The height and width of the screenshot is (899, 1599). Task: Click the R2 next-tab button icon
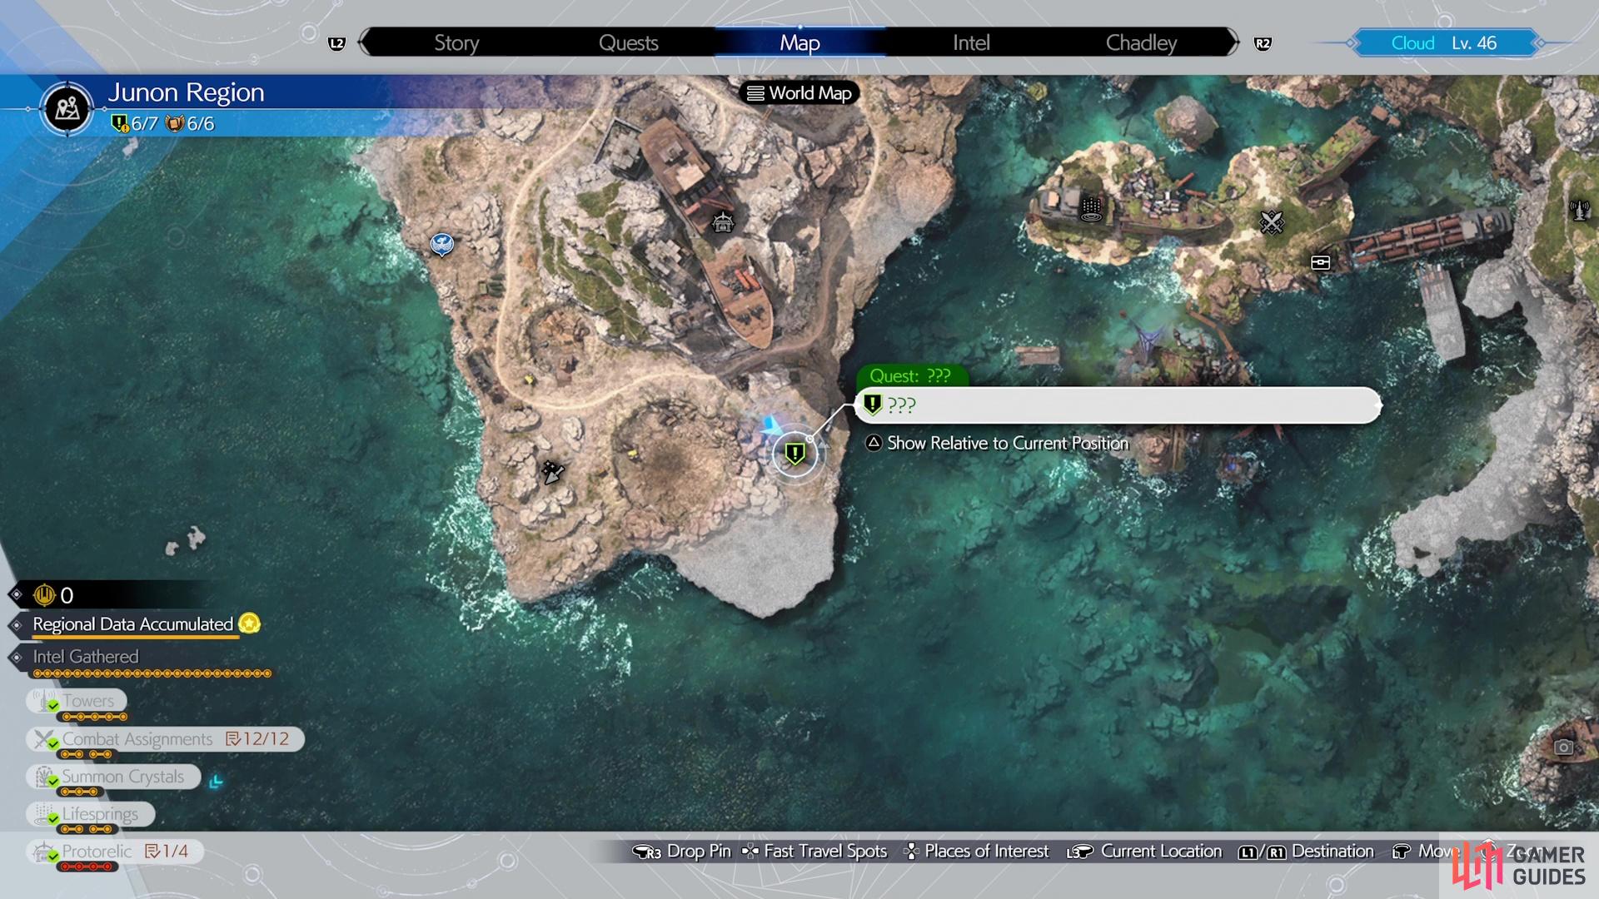tap(1263, 43)
